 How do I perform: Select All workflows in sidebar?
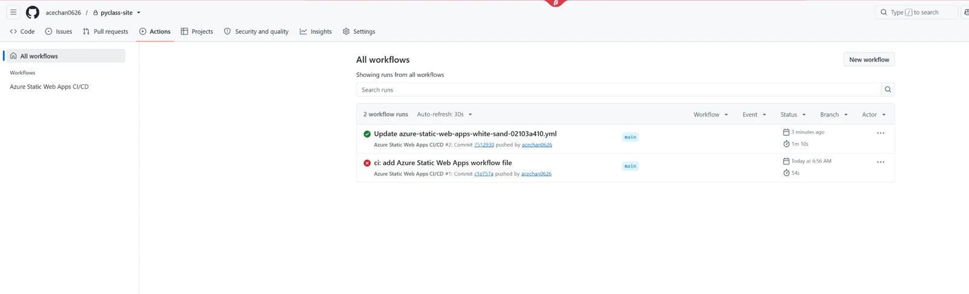click(65, 56)
